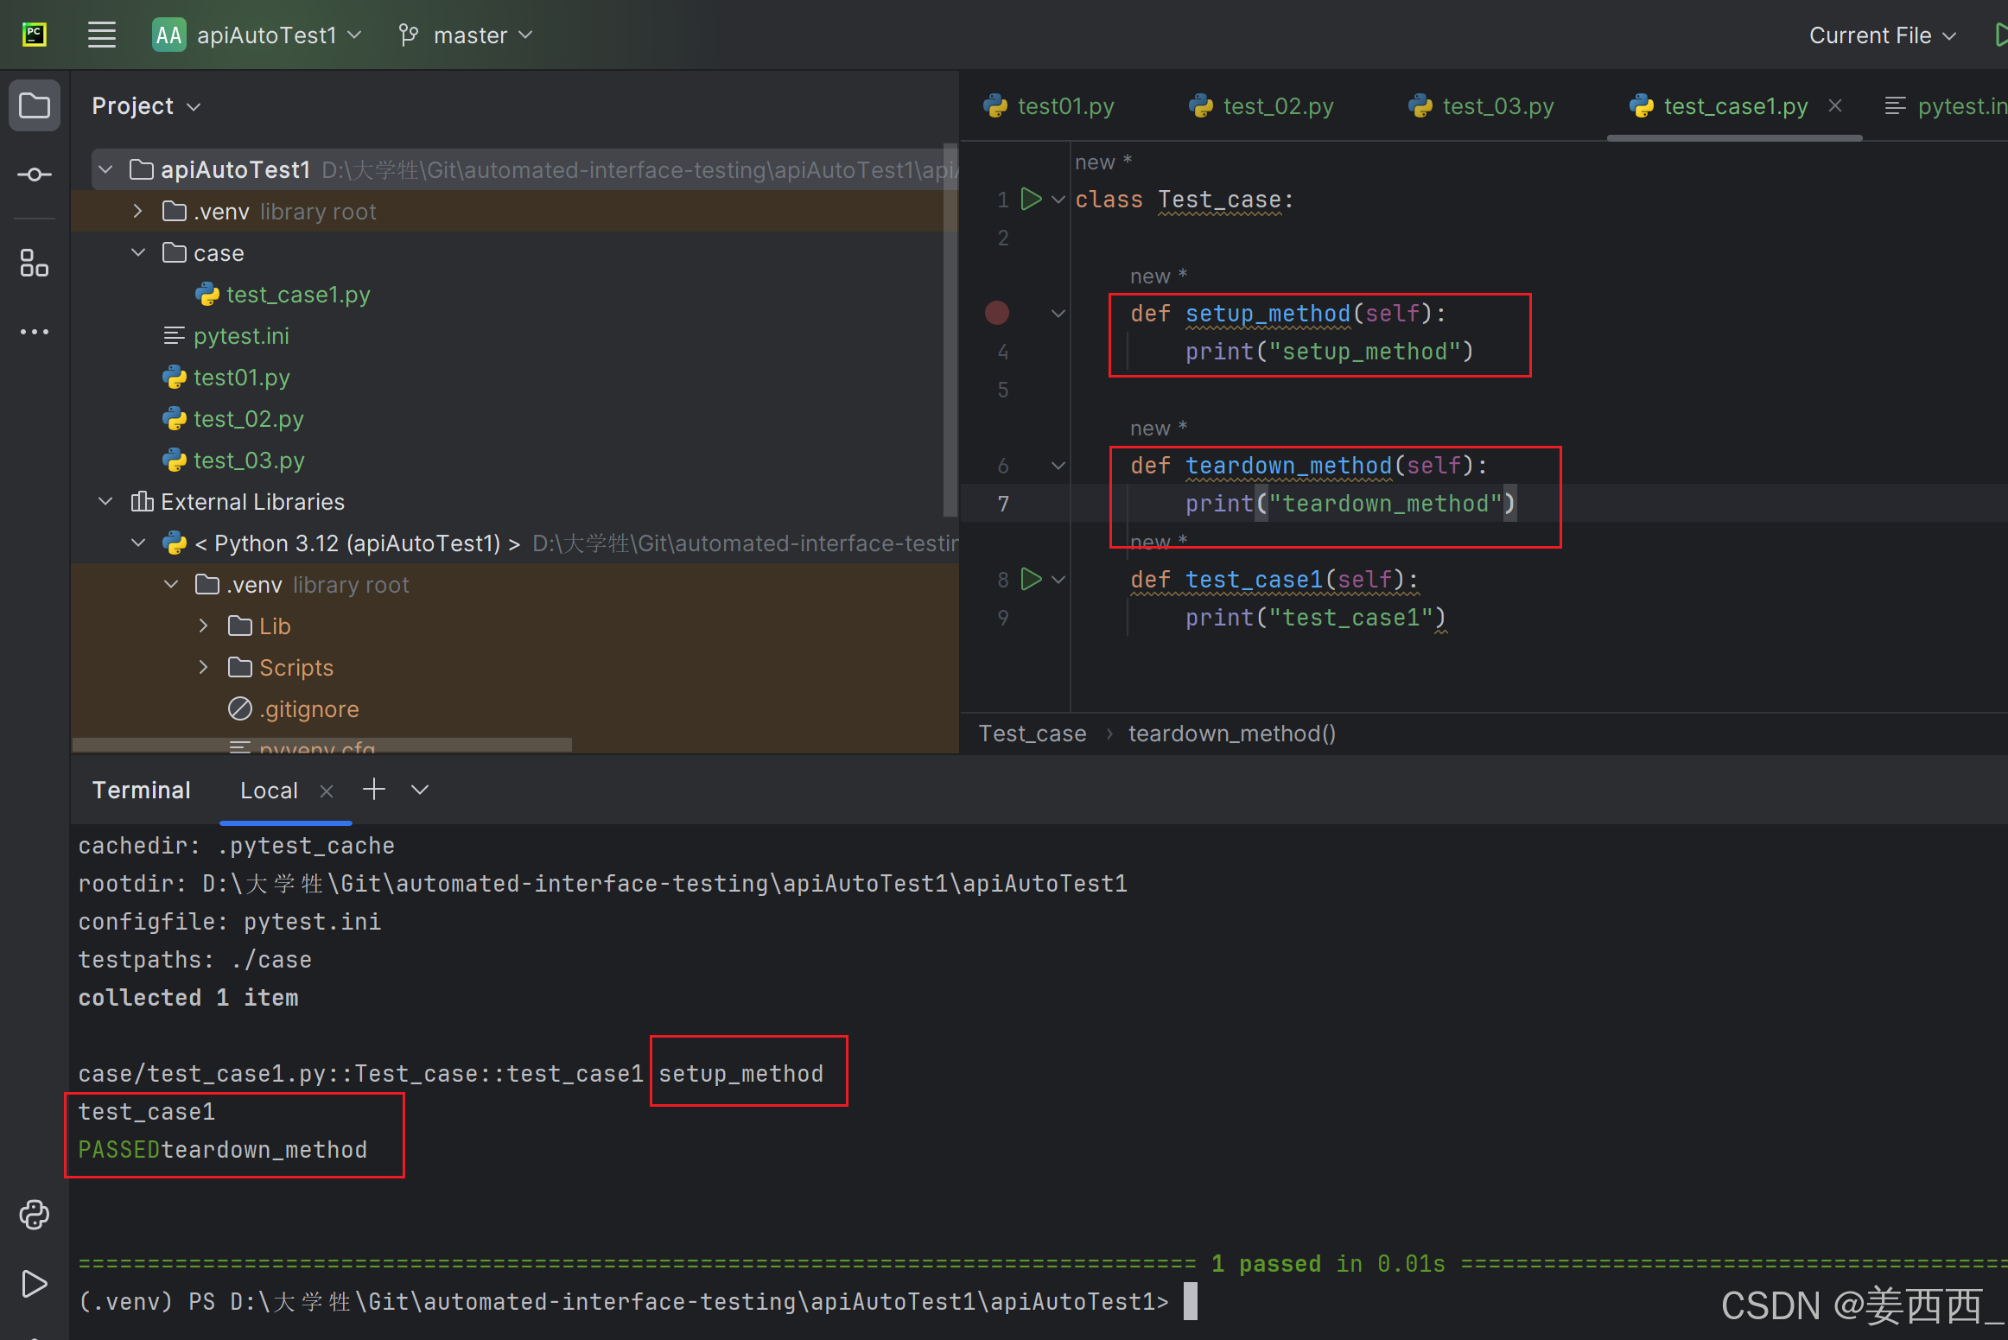Image resolution: width=2008 pixels, height=1340 pixels.
Task: Add a new terminal session
Action: pyautogui.click(x=374, y=789)
